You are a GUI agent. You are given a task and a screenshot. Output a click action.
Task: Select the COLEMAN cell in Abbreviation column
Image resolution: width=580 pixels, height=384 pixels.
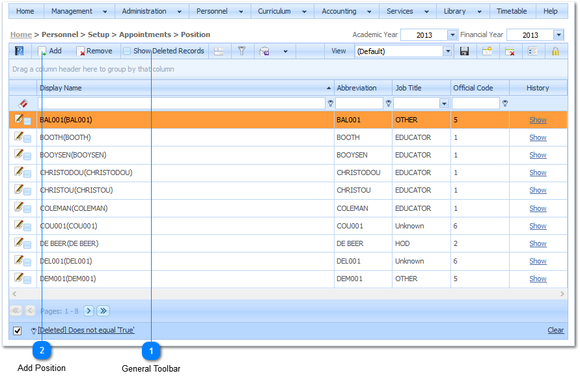click(x=363, y=208)
